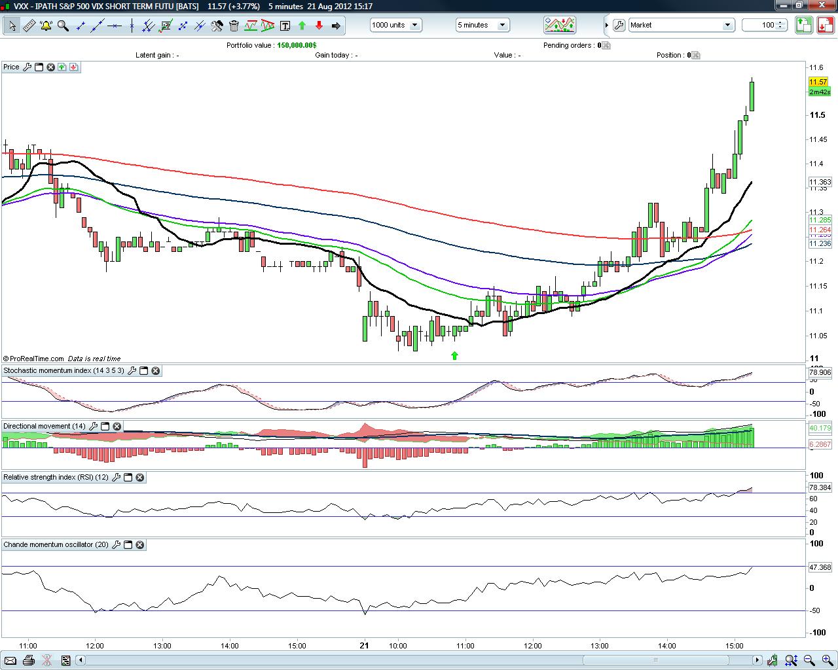The image size is (838, 670).
Task: Choose the blue line-with-midpoint drawing tool
Action: click(x=200, y=26)
